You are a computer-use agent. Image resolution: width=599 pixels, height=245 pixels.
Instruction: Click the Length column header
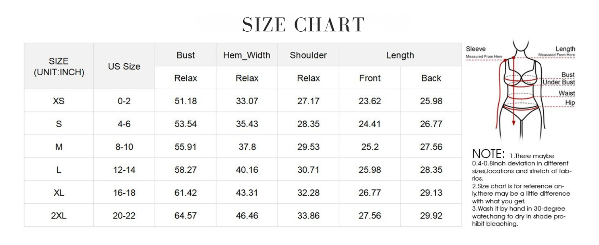click(x=400, y=55)
